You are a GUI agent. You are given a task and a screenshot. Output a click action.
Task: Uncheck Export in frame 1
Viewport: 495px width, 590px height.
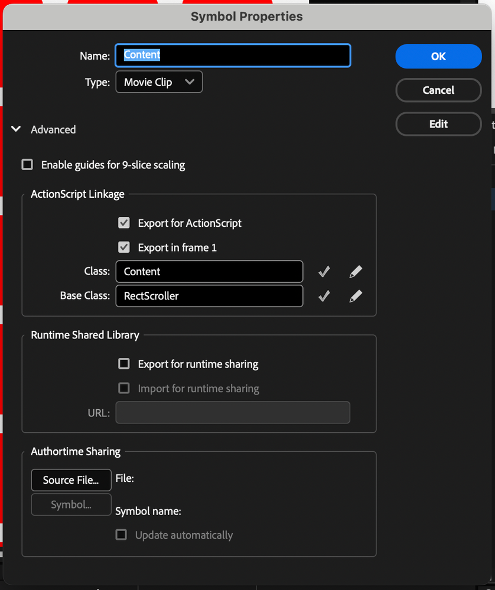click(x=124, y=247)
